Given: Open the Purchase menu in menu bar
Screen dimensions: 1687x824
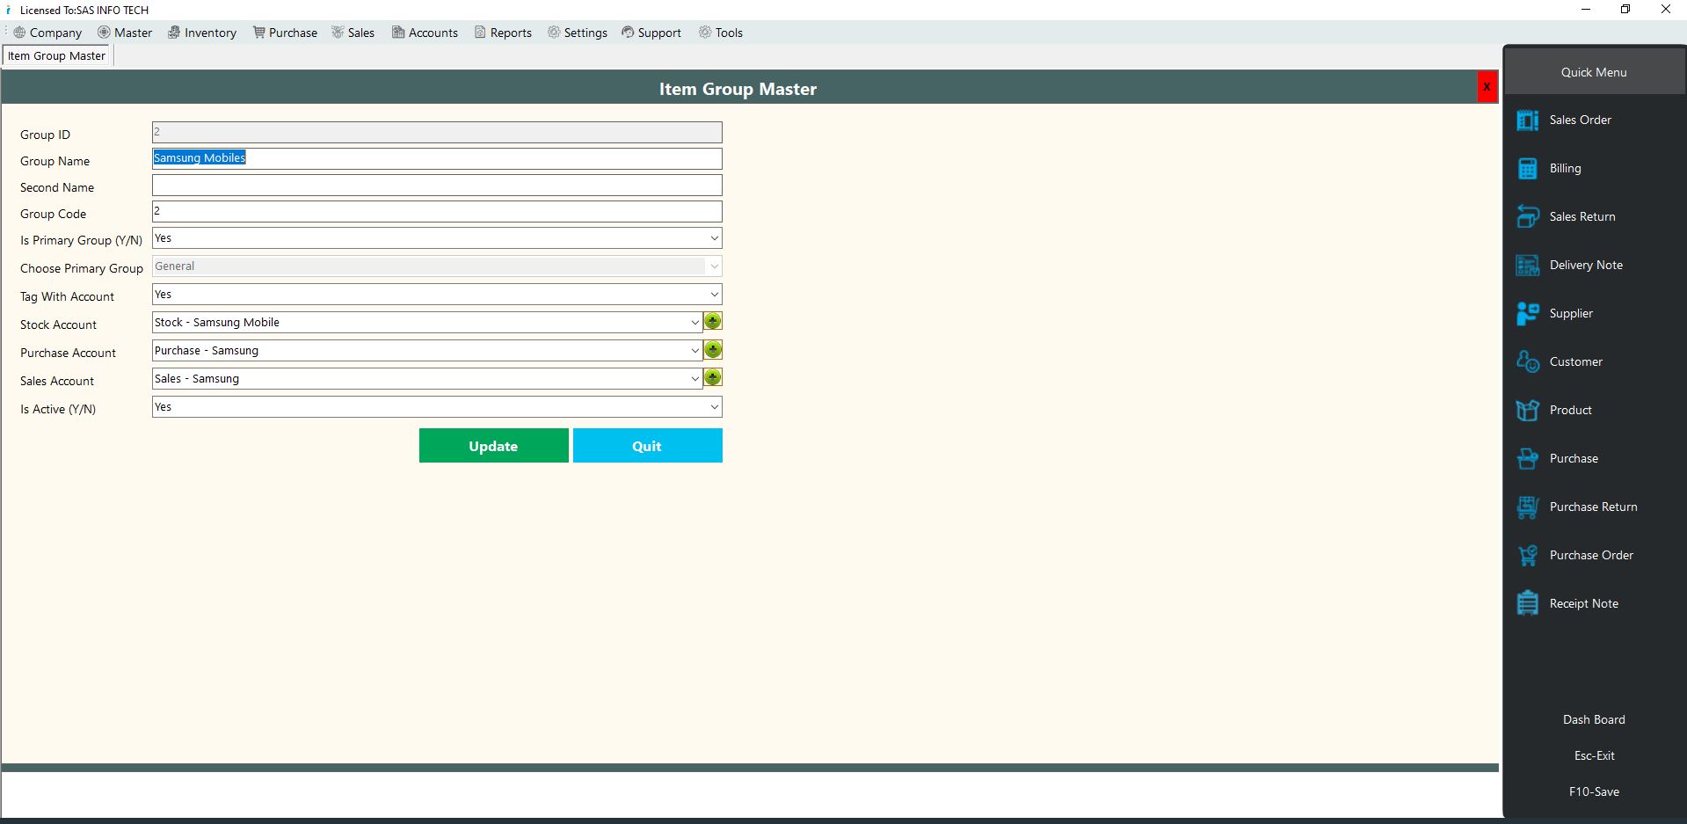Looking at the screenshot, I should [285, 33].
